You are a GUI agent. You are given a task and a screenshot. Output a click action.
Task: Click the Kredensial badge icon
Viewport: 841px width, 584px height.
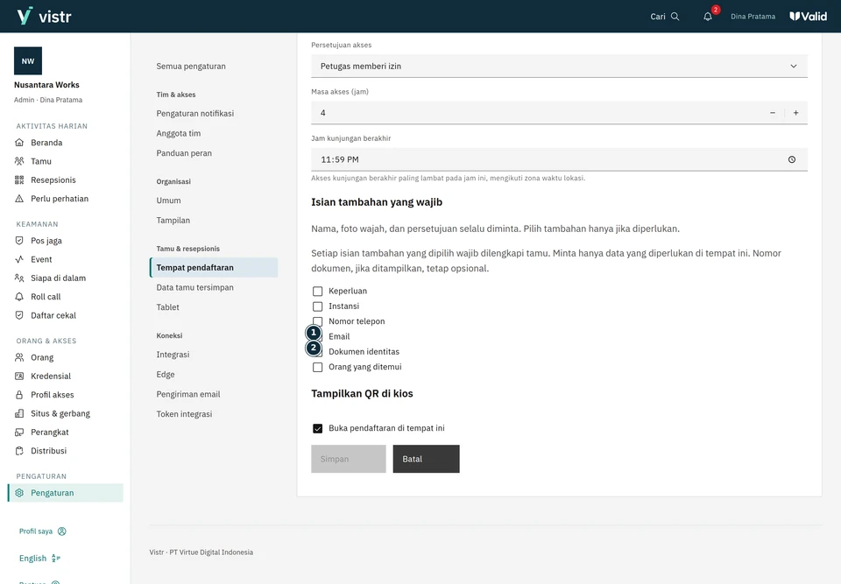(19, 376)
